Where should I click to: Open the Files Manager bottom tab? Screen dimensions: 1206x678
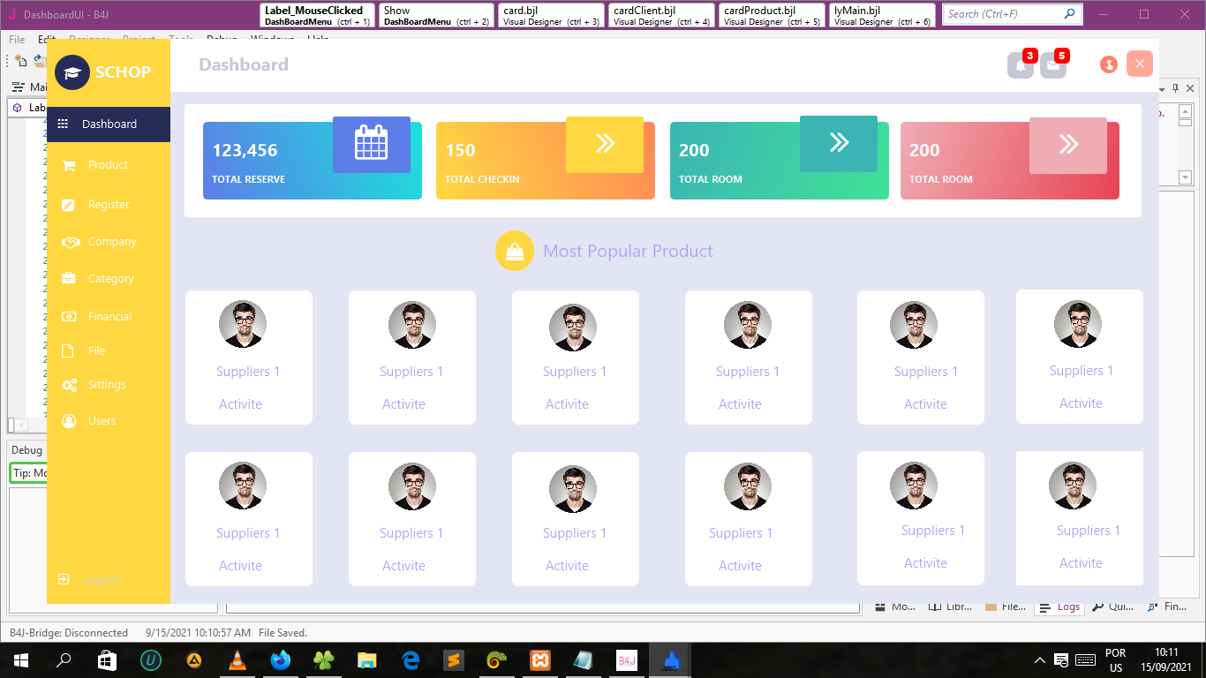[x=1006, y=607]
